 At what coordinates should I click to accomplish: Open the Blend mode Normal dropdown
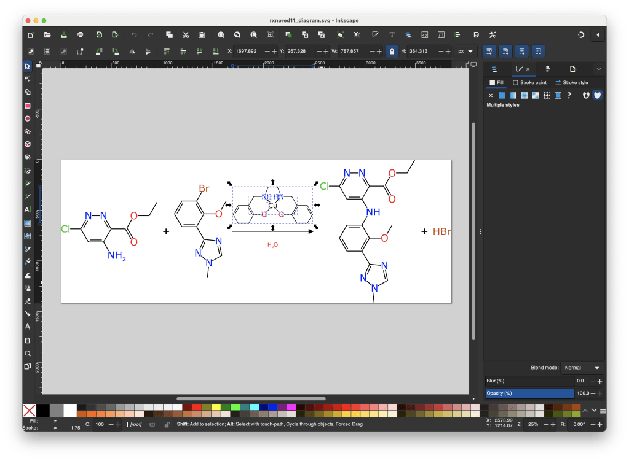tap(583, 368)
